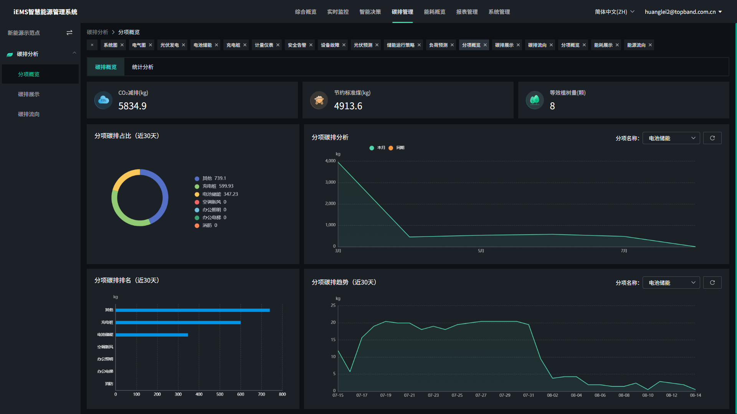Collapse the 碳排分析 sidebar section
Viewport: 737px width, 414px height.
(74, 53)
